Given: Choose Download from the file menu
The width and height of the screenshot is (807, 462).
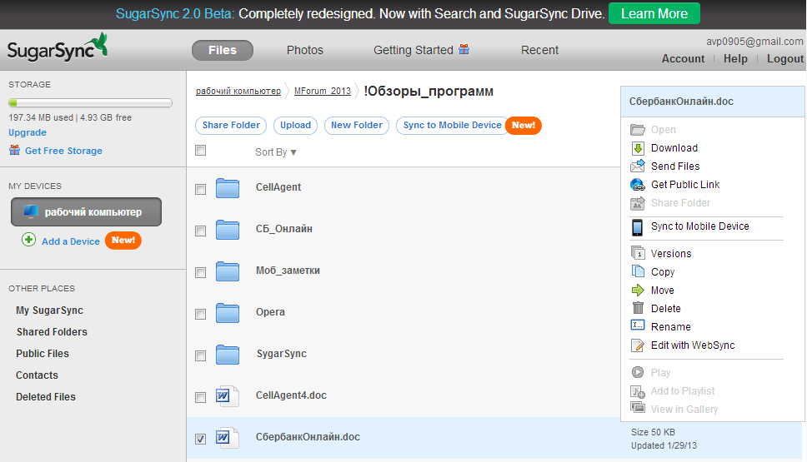Looking at the screenshot, I should click(674, 148).
